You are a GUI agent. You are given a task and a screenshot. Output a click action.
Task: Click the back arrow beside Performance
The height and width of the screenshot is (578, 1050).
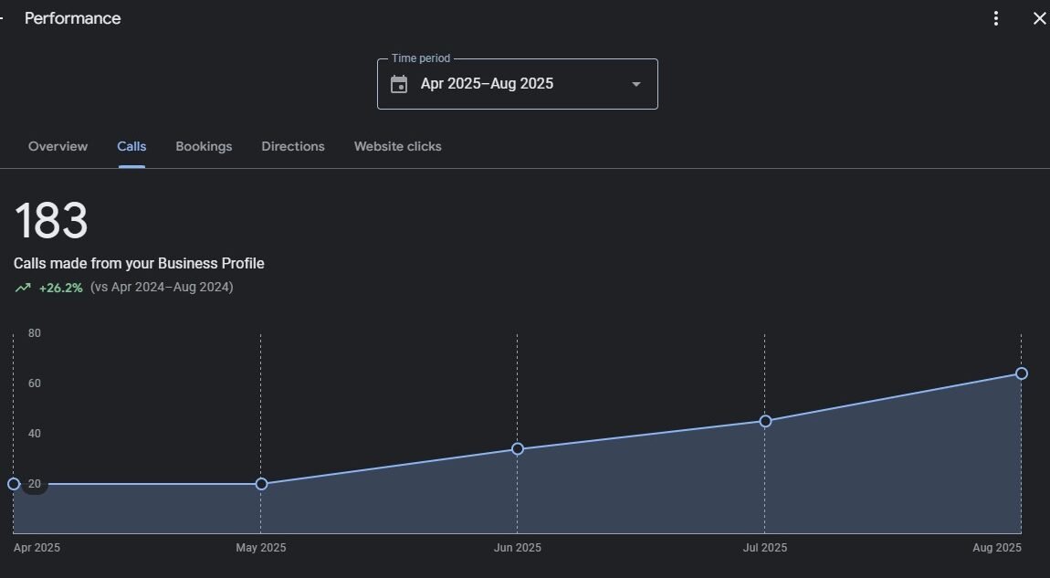[3, 18]
